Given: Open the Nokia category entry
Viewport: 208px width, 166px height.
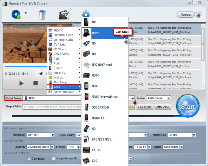Looking at the screenshot, I should (64, 87).
